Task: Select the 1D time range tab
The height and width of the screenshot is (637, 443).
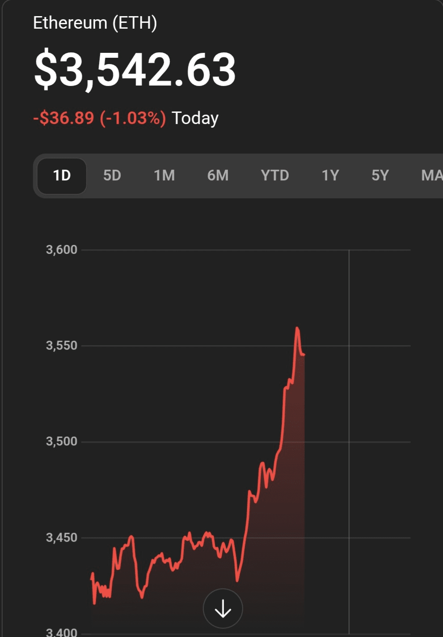Action: point(62,175)
